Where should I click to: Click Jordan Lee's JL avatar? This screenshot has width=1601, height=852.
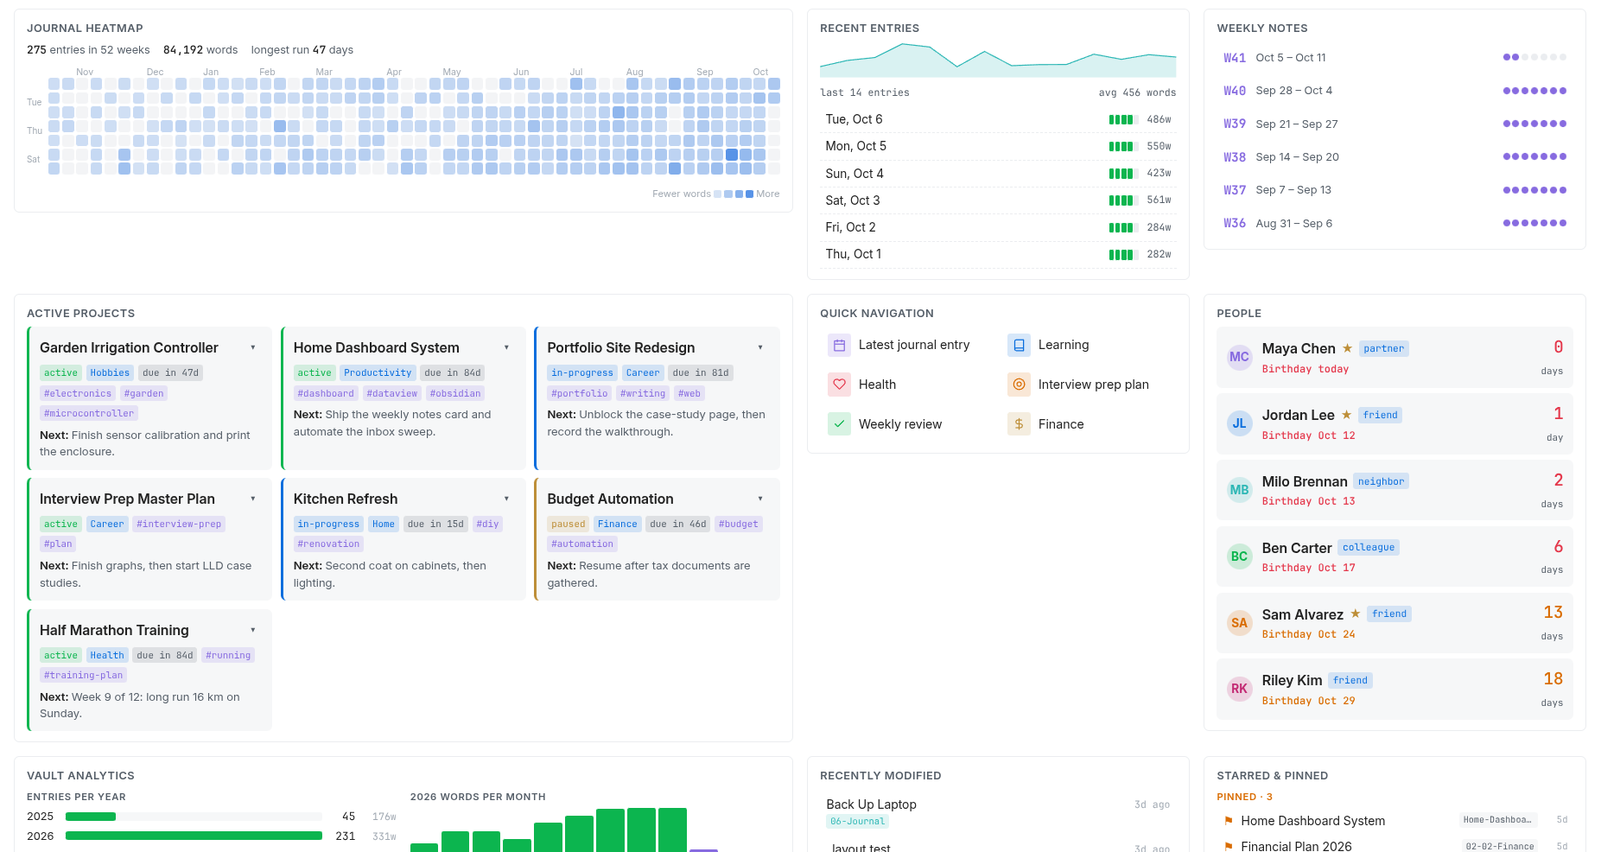click(1239, 423)
